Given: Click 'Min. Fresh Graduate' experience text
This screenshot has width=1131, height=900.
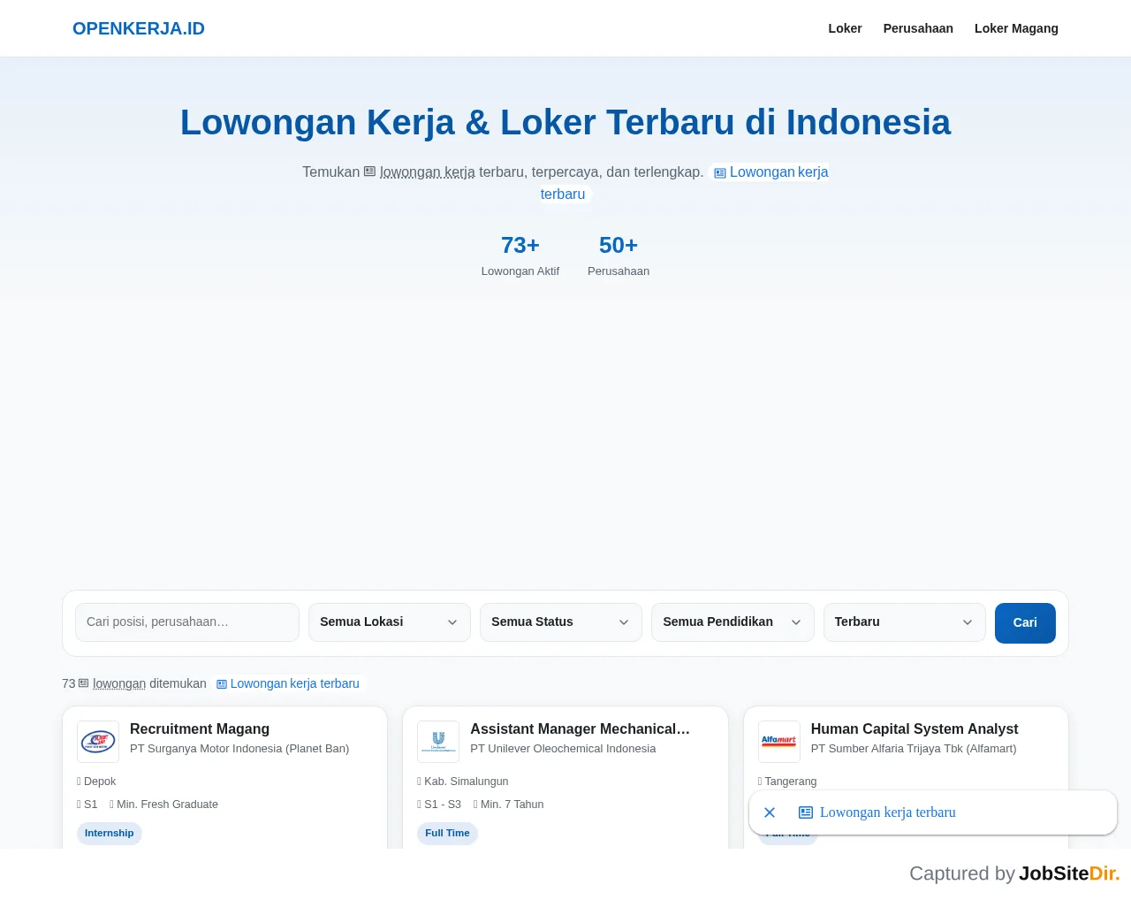Looking at the screenshot, I should coord(167,805).
